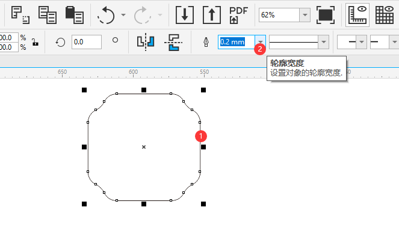Open the line style dropdown
This screenshot has width=399, height=240.
point(323,42)
